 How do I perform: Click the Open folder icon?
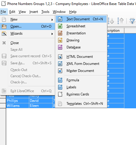[x=4, y=26]
